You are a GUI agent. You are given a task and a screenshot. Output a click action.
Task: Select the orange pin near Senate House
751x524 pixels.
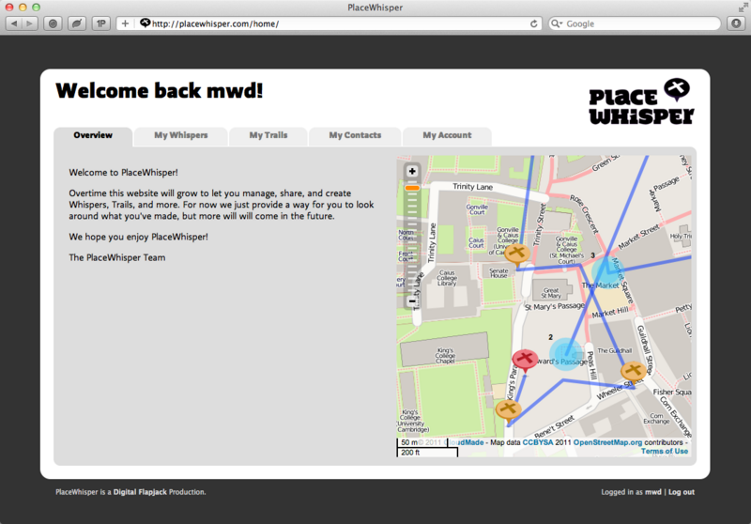pos(517,254)
